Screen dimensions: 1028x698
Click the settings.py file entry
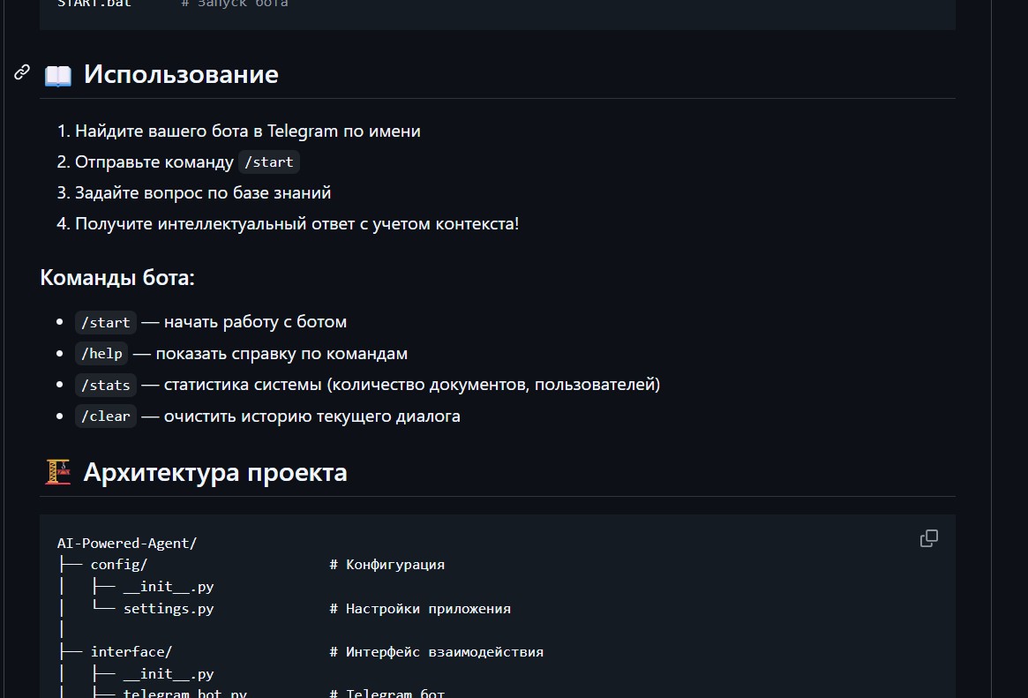[169, 609]
